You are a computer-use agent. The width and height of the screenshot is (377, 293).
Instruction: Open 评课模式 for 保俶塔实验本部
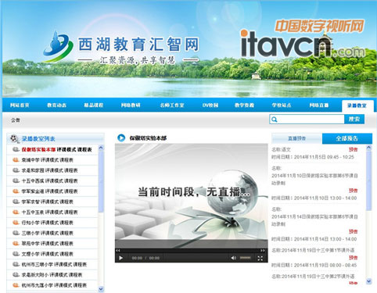pos(66,150)
